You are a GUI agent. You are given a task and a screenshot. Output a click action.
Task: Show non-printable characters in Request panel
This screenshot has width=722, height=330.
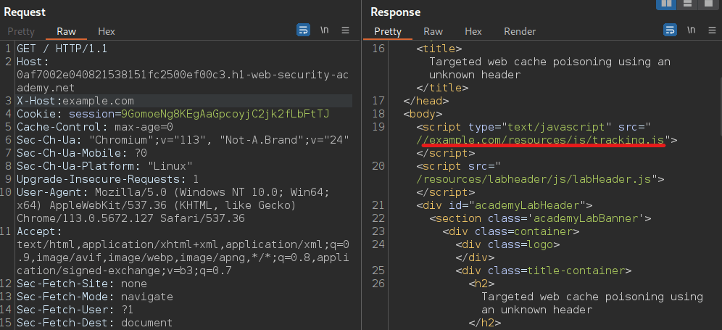point(324,30)
